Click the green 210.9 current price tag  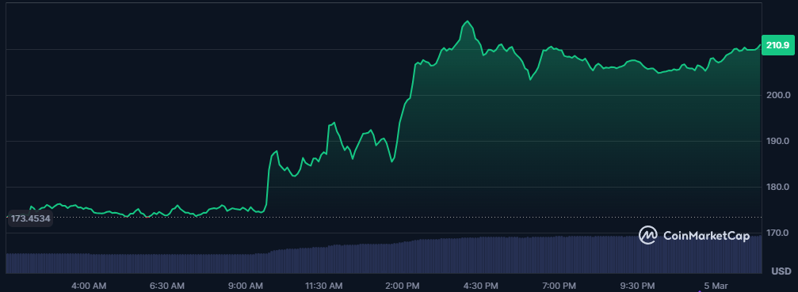click(x=777, y=45)
